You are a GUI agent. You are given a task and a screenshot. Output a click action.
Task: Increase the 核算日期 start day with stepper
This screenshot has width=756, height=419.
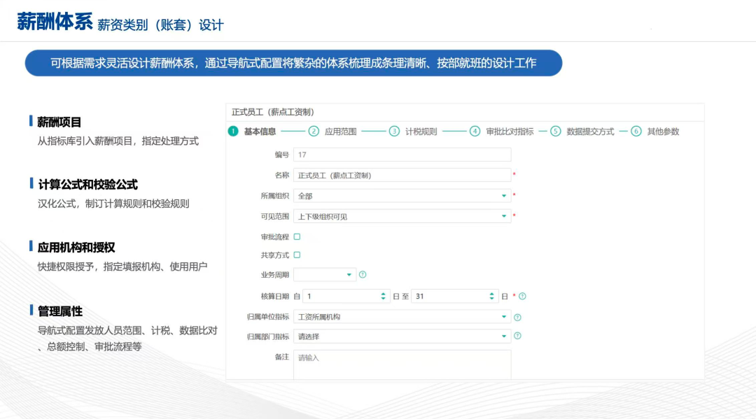point(384,292)
